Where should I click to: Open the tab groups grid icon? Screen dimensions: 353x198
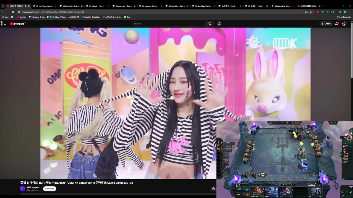click(12, 17)
